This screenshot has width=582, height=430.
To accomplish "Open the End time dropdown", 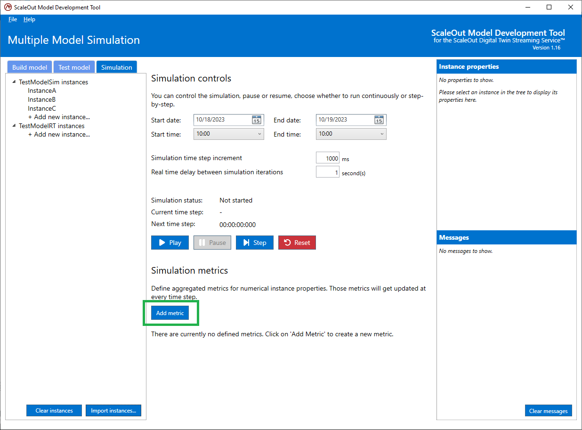I will pos(351,134).
